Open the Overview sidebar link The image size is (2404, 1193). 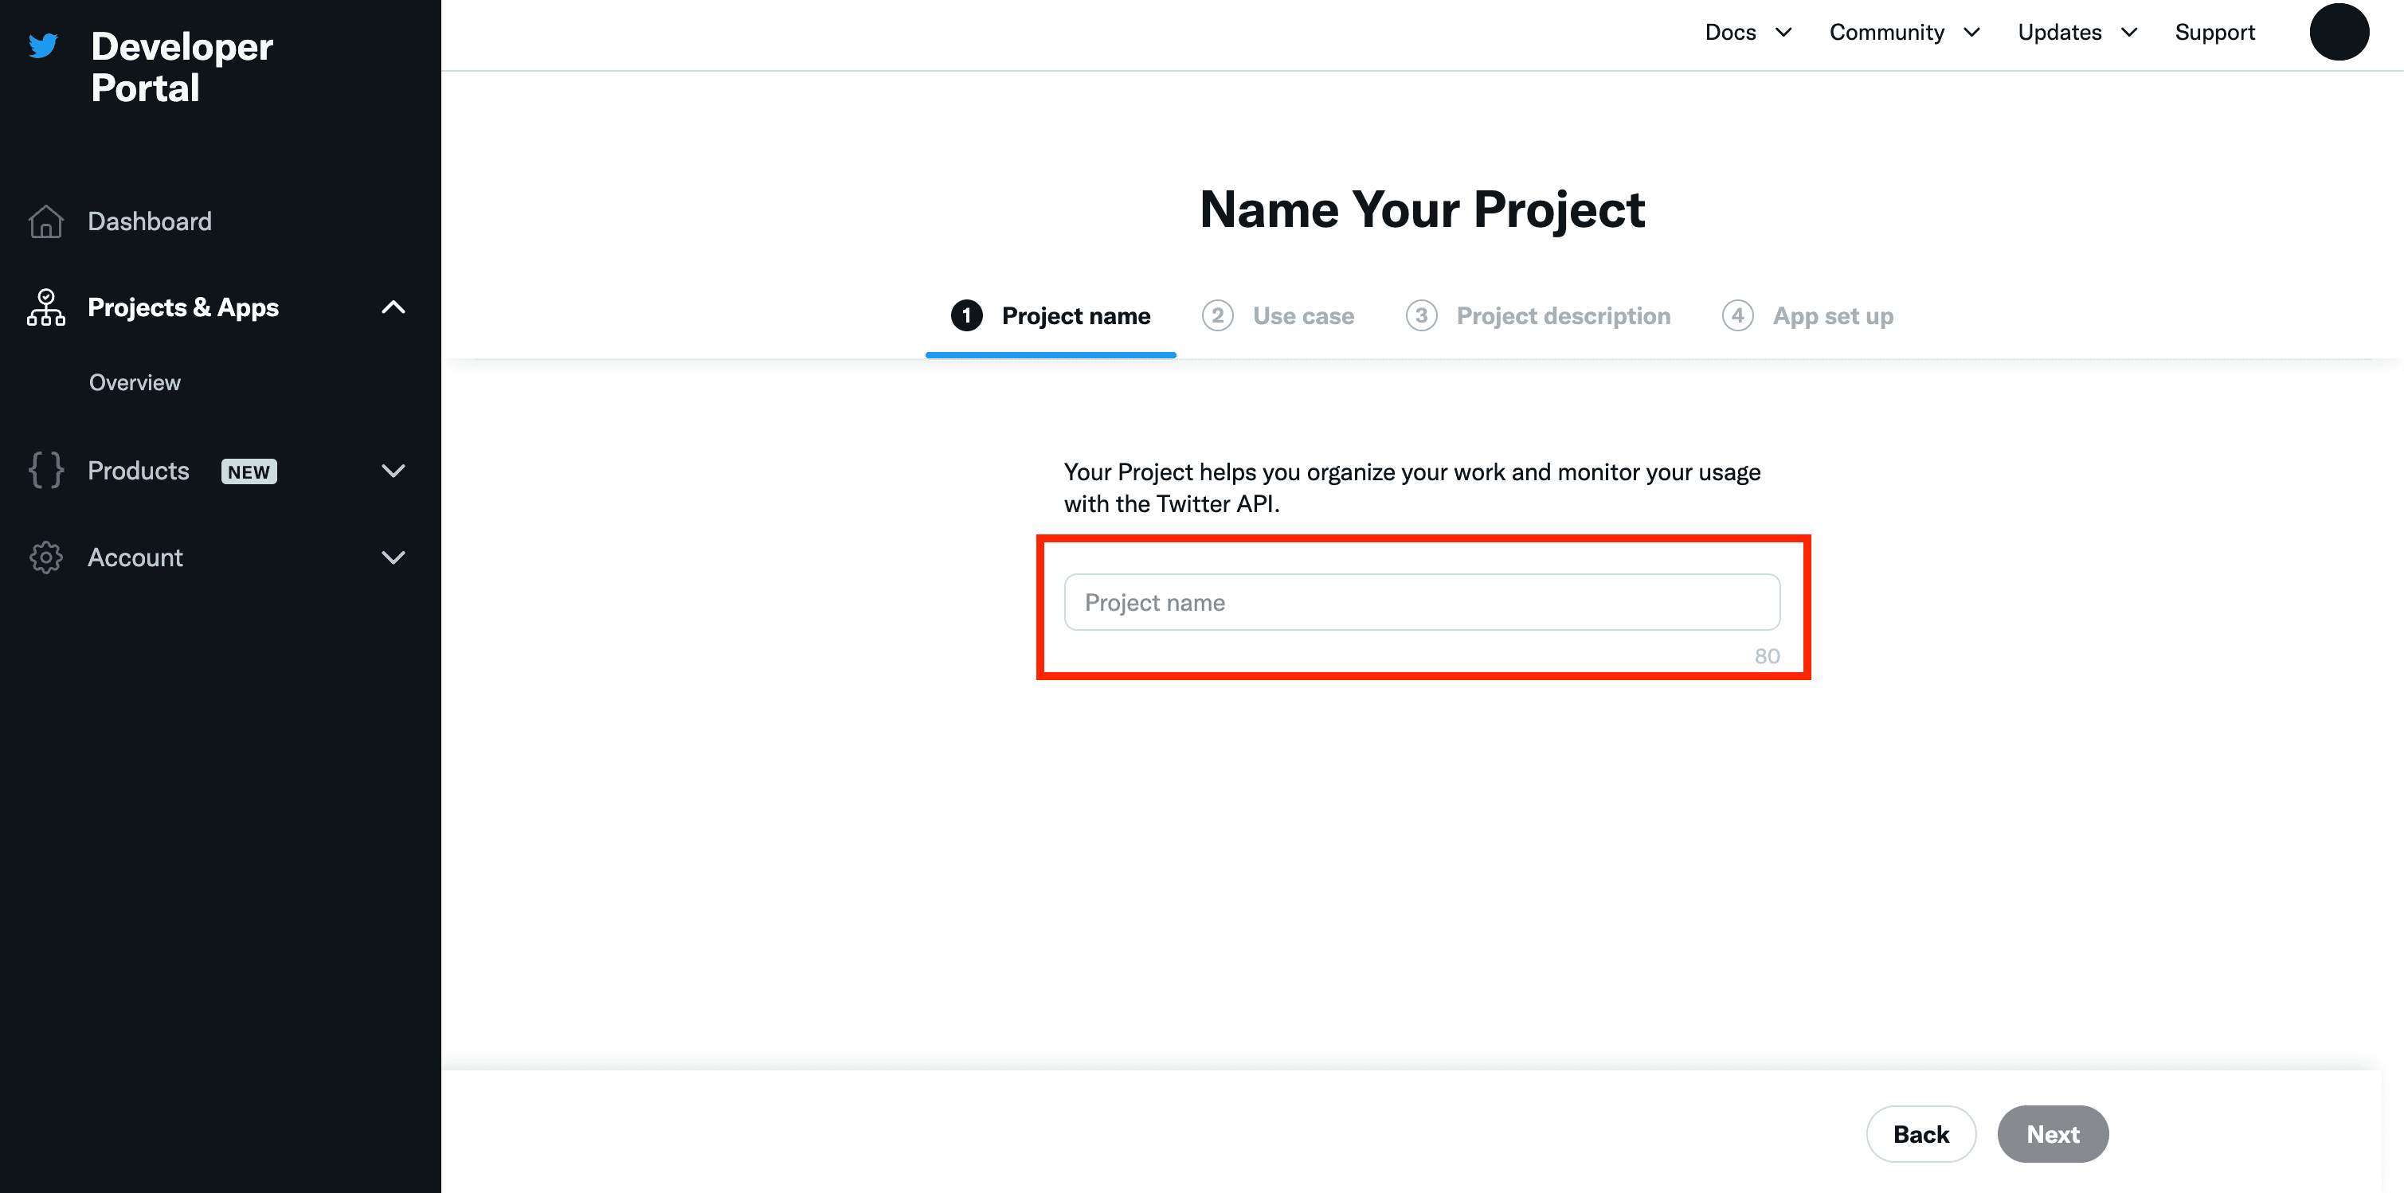coord(135,382)
